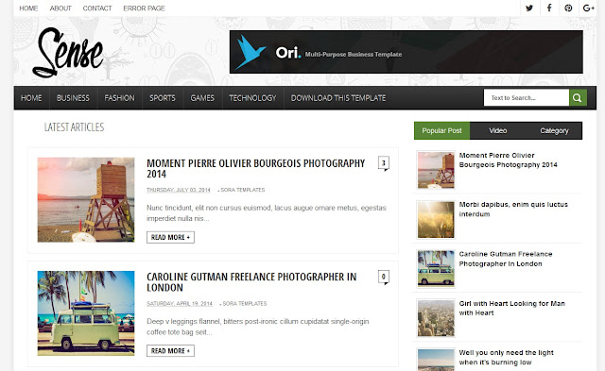
Task: Open Moment Pierre Olivier Bourgeois article headline
Action: click(x=255, y=168)
